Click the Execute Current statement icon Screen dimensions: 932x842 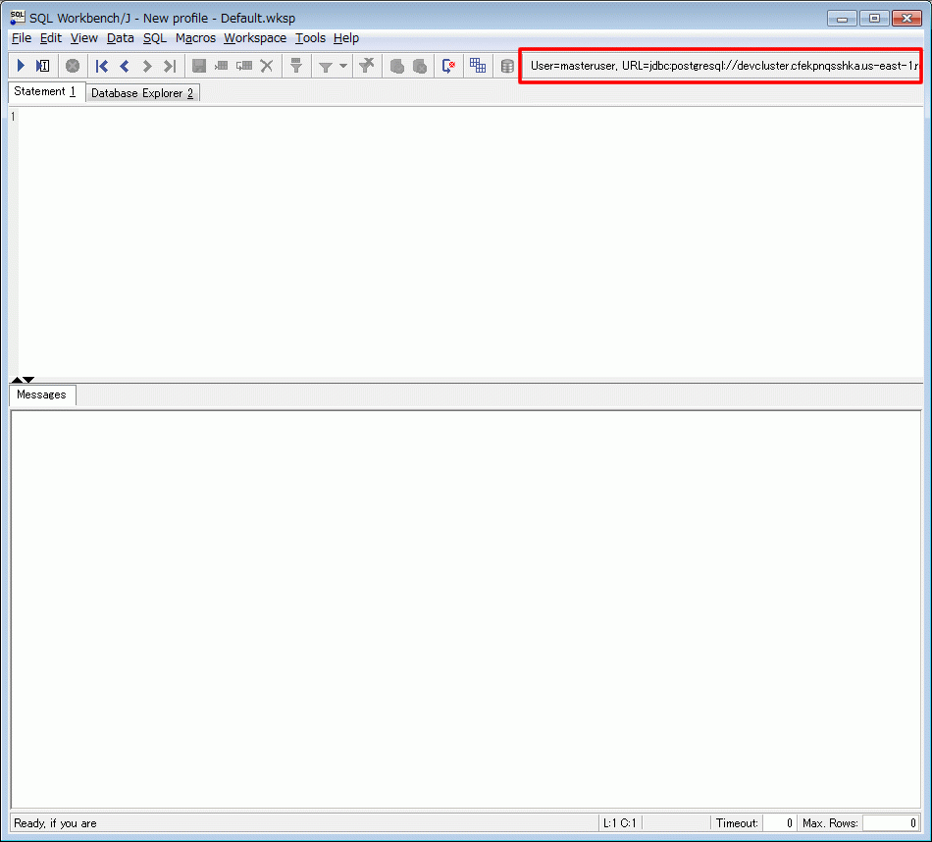click(43, 66)
